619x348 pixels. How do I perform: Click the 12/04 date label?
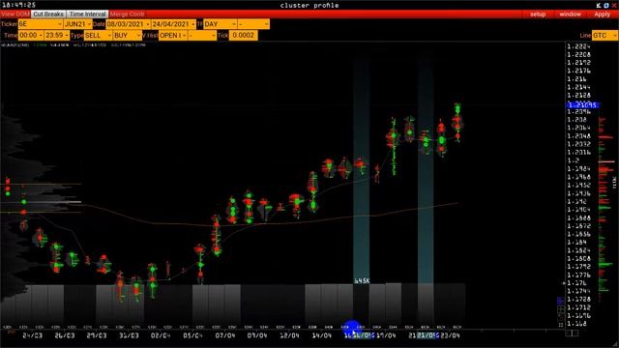pyautogui.click(x=289, y=335)
